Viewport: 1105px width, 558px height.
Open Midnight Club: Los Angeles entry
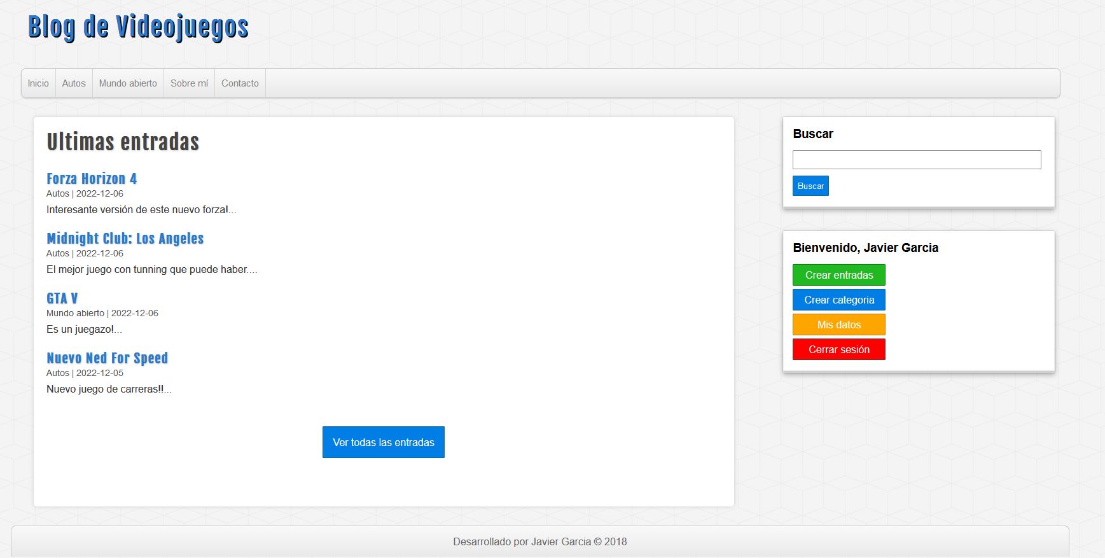tap(125, 239)
